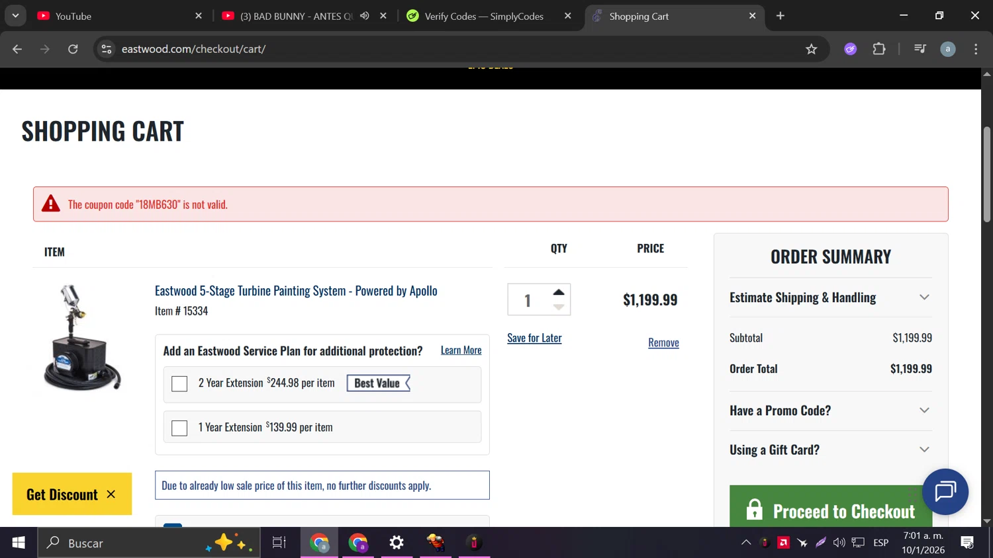This screenshot has width=993, height=558.
Task: Click the no further discounts notice
Action: [322, 485]
